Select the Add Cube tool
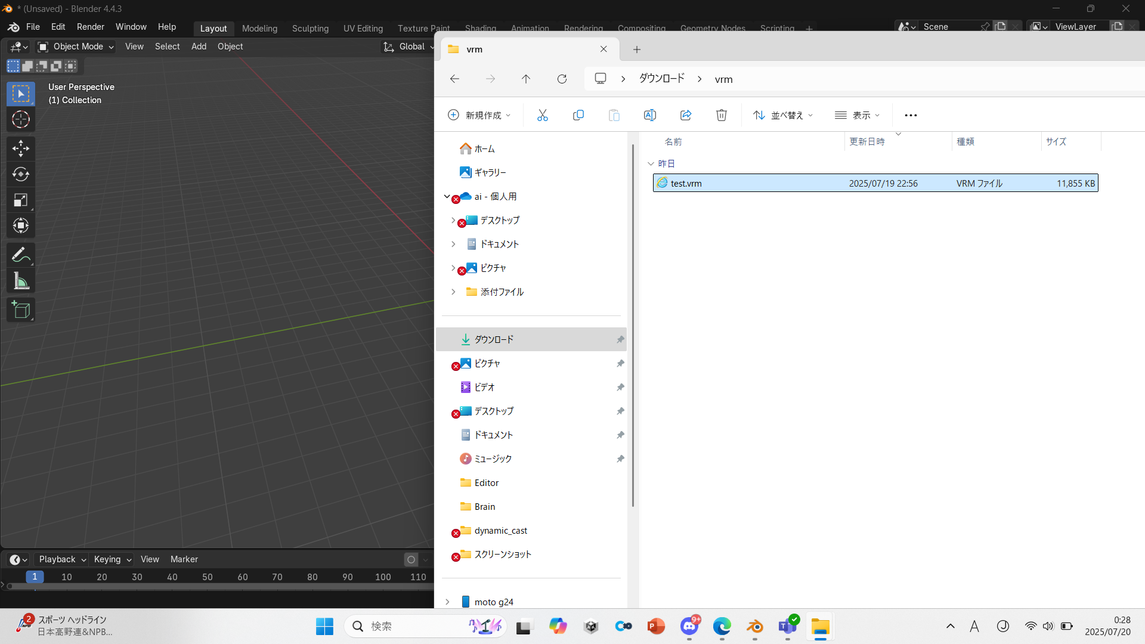 (21, 309)
